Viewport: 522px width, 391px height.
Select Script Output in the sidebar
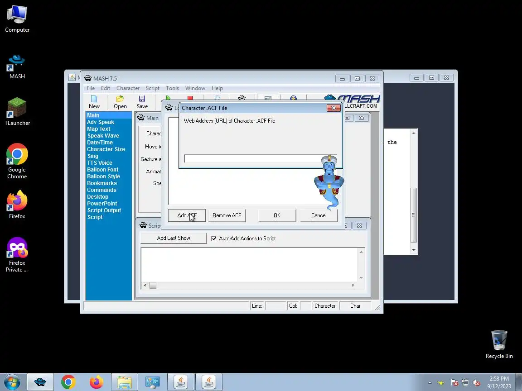[104, 210]
